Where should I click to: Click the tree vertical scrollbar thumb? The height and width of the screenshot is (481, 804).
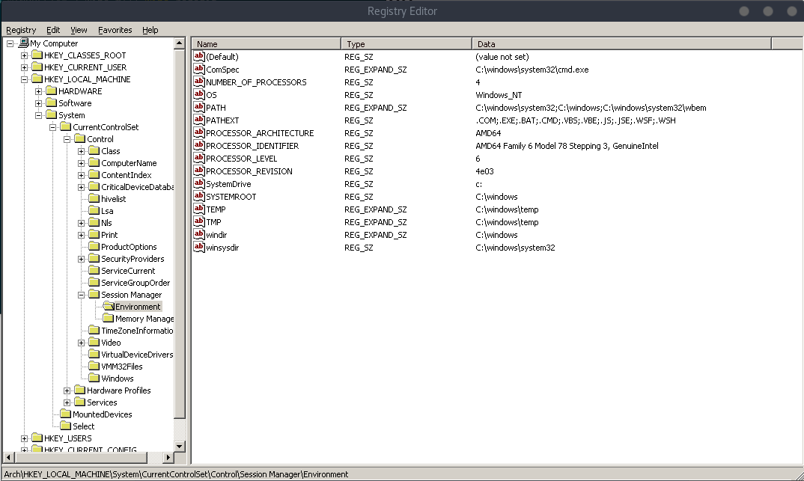[180, 234]
